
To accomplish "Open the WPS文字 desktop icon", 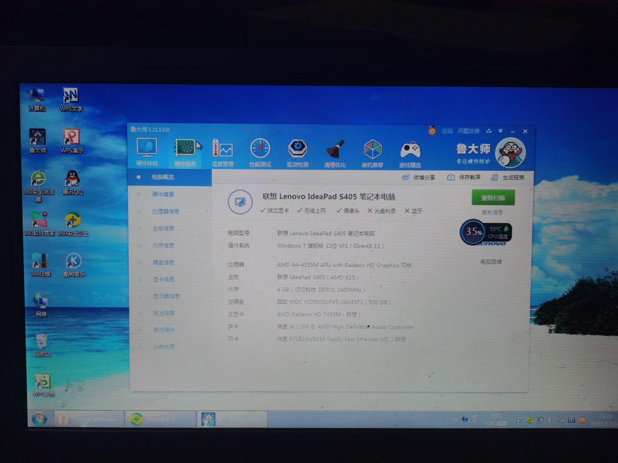I will pyautogui.click(x=71, y=100).
